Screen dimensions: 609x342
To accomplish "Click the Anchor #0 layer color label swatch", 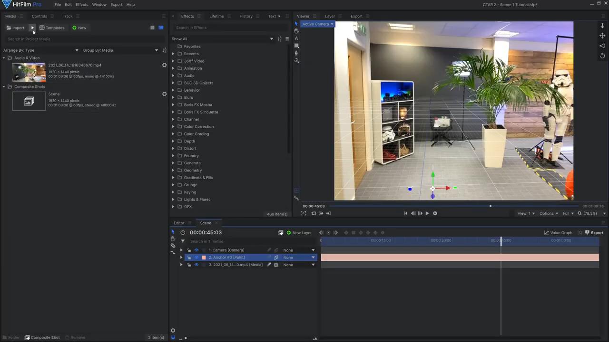I will tap(204, 257).
